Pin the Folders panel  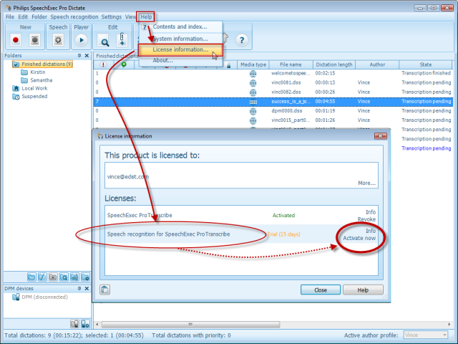79,55
